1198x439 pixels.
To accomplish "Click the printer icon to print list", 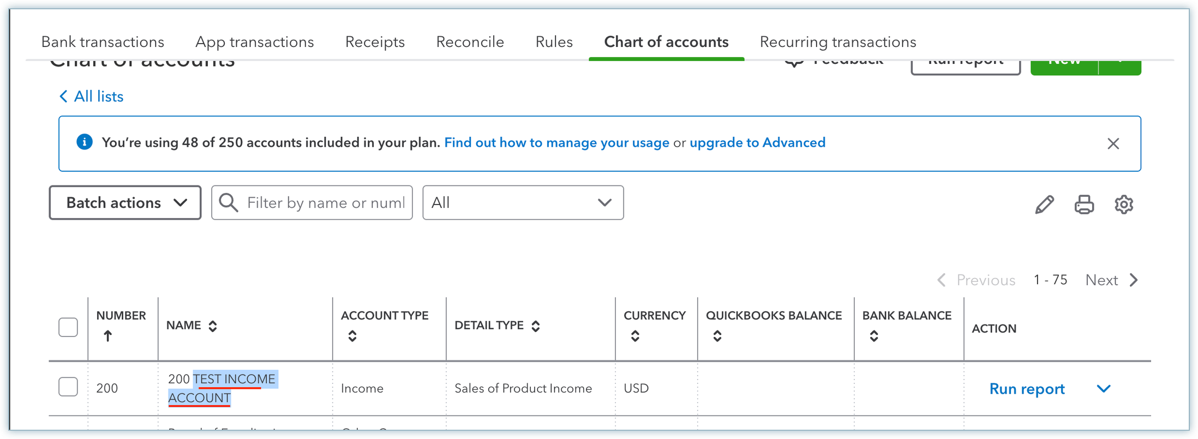I will click(x=1084, y=205).
